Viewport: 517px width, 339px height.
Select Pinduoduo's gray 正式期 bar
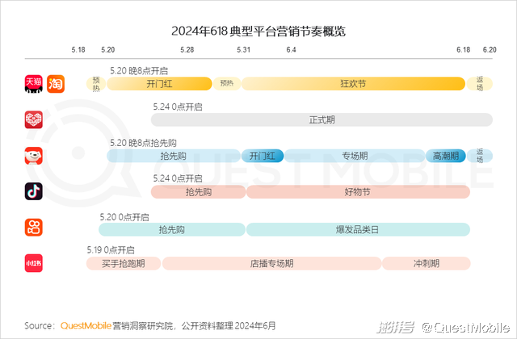[322, 120]
